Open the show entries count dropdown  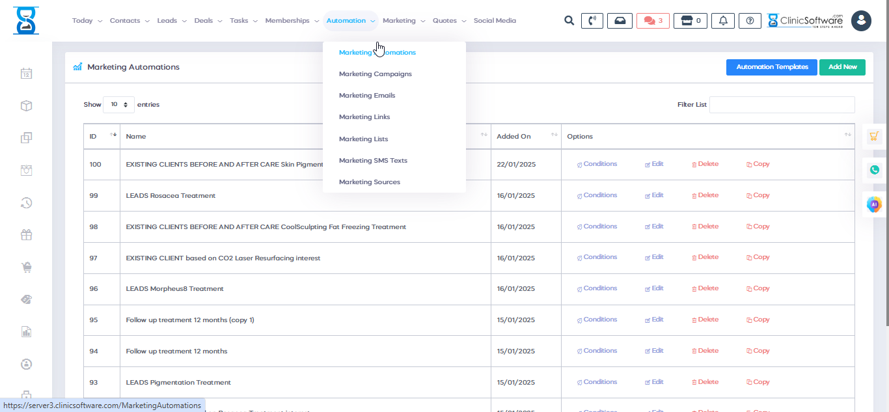point(118,104)
